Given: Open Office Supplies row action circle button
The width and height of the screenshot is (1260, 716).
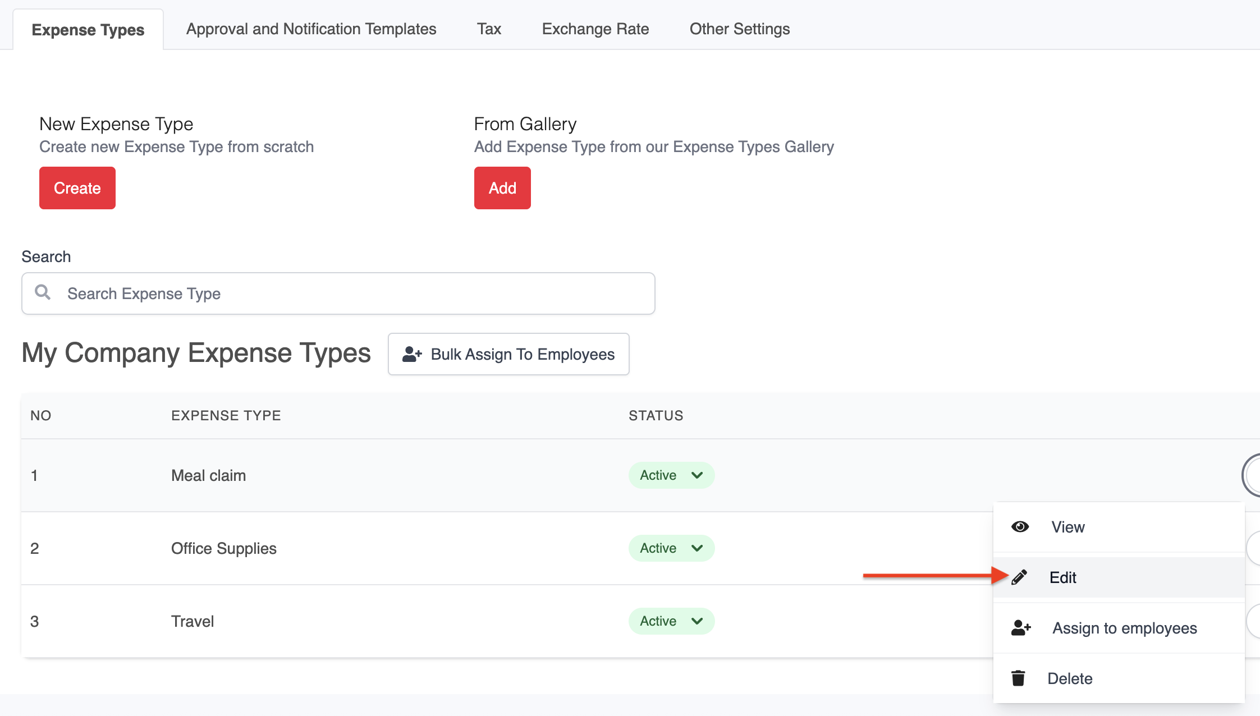Looking at the screenshot, I should (x=1254, y=548).
